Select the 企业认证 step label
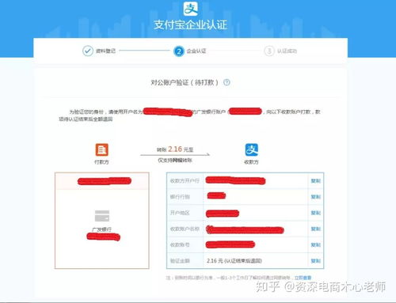The height and width of the screenshot is (303, 396). [196, 51]
